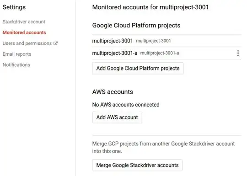Click the gray multiproject-3001 project ID
247x176 pixels.
[153, 41]
